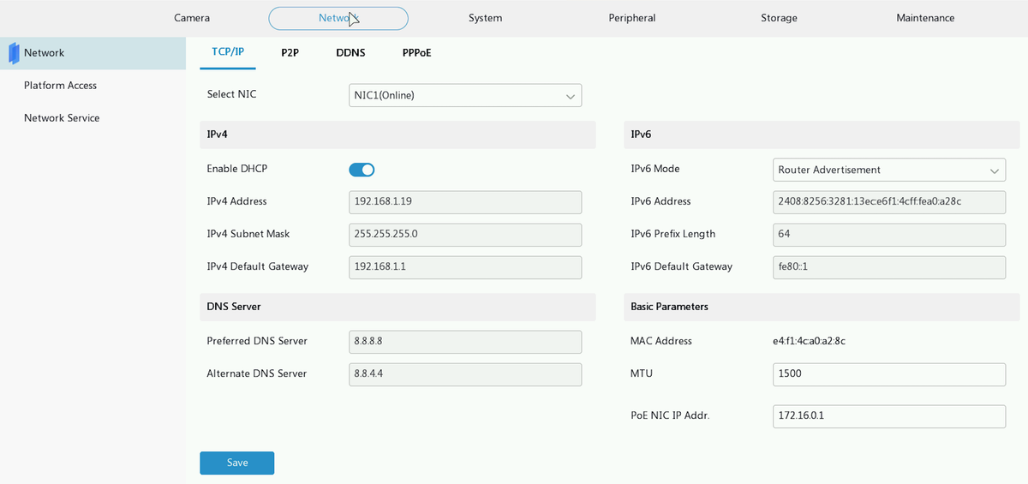Image resolution: width=1028 pixels, height=484 pixels.
Task: Click the Preferred DNS Server field
Action: click(465, 342)
